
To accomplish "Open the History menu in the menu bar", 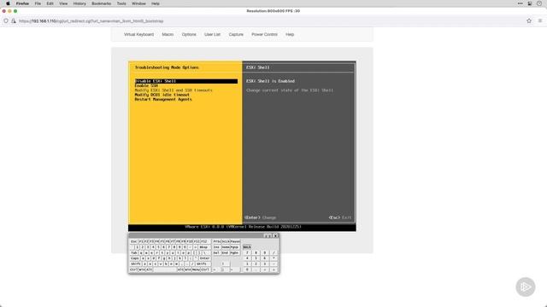I will pos(79,3).
